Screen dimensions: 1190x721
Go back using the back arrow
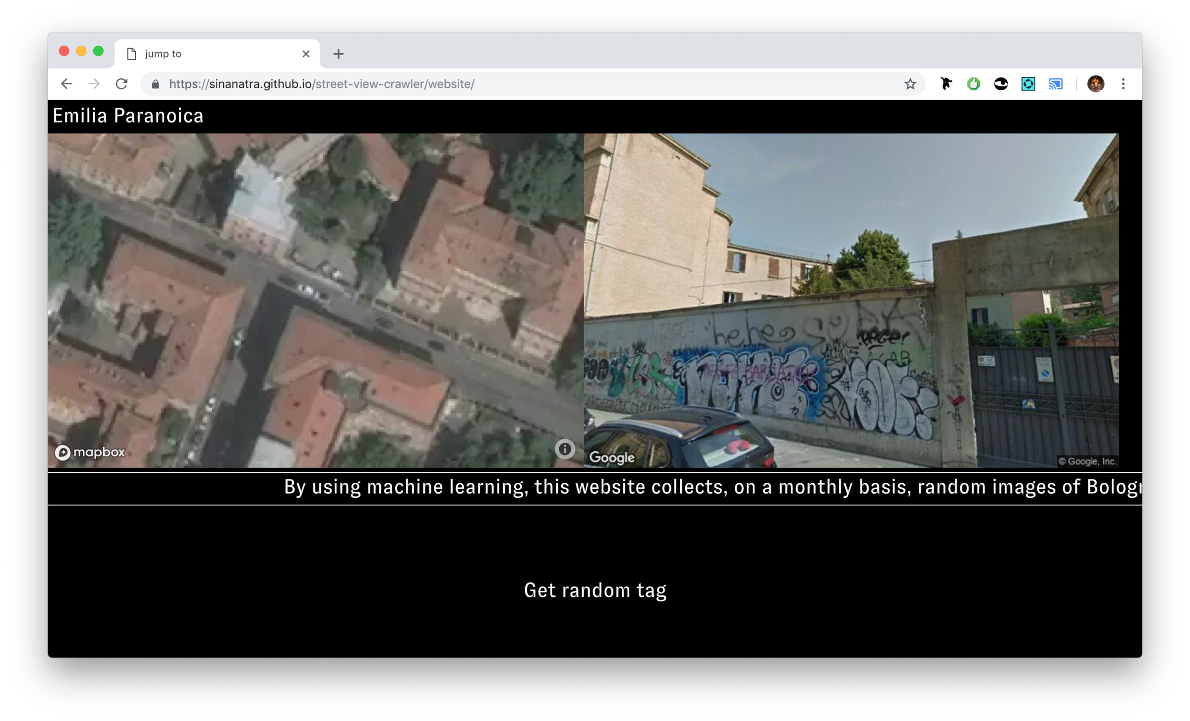pos(67,83)
